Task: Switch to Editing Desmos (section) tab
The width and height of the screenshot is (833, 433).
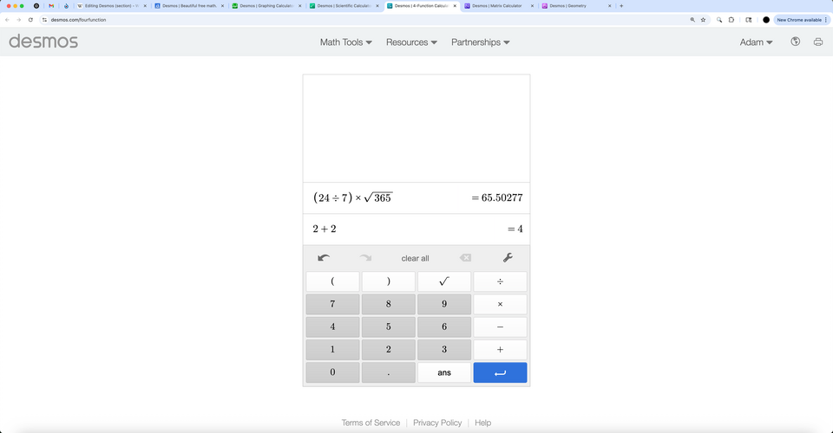Action: (111, 6)
